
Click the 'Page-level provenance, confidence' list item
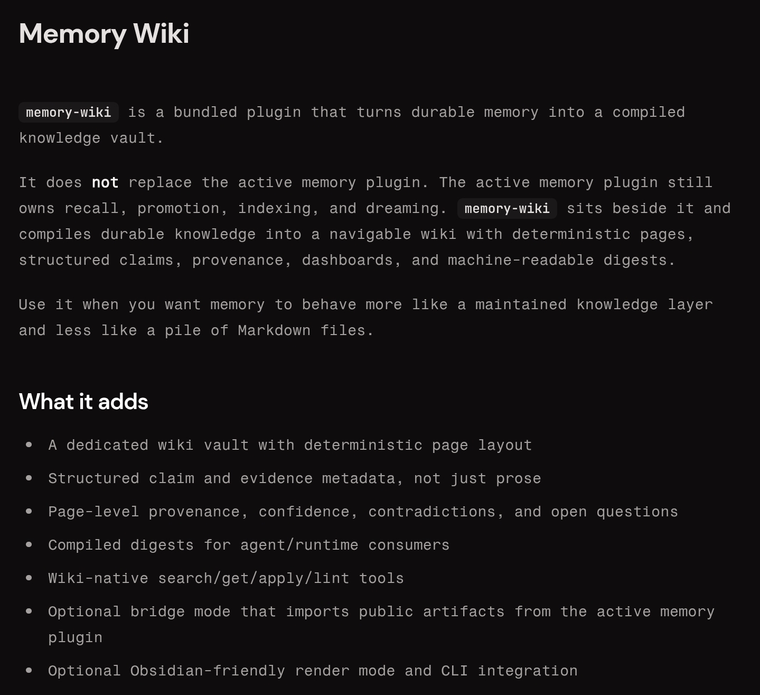(363, 512)
